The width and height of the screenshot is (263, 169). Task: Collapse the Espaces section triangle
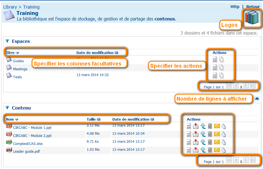pyautogui.click(x=7, y=41)
